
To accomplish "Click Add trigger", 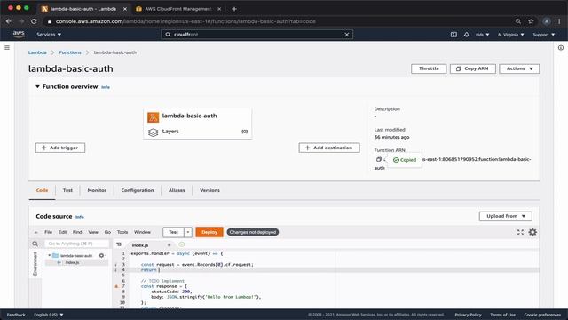I will coord(60,148).
